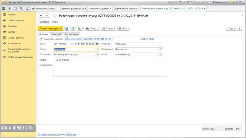The width and height of the screenshot is (246, 138).
Task: Open the Печать dropdown
Action: (x=92, y=28)
